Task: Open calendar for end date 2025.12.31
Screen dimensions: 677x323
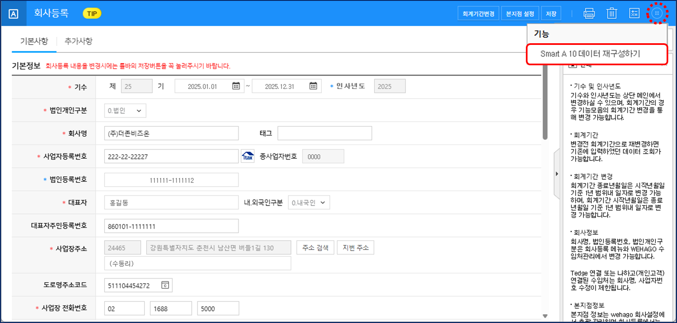Action: [313, 86]
